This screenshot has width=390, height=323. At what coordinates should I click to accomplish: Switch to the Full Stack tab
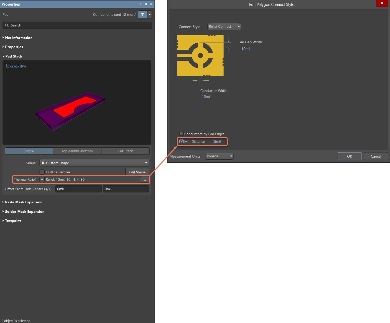click(125, 151)
